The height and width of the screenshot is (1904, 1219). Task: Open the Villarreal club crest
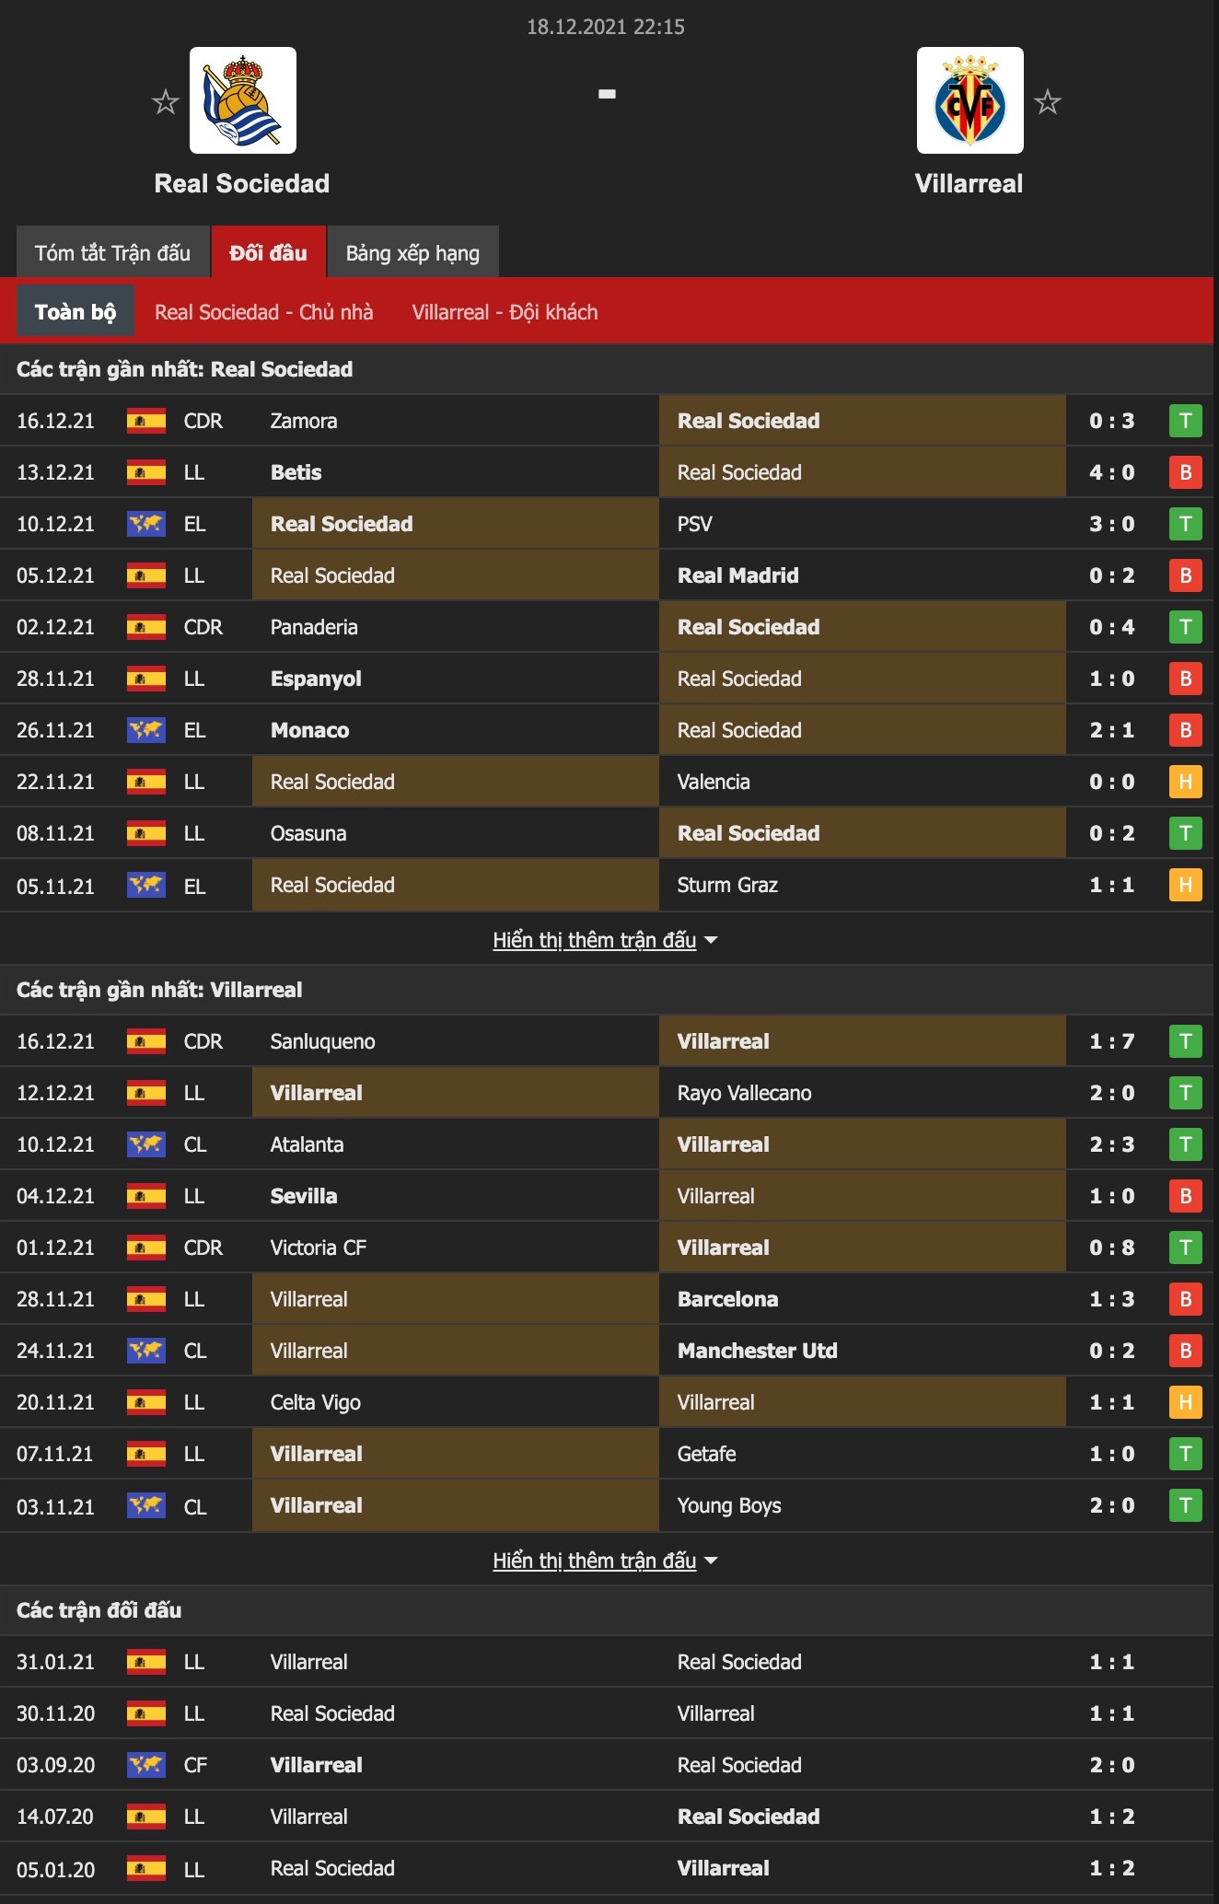pos(970,100)
